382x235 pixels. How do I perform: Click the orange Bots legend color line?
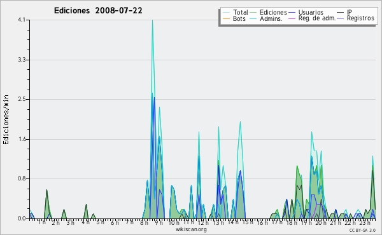pyautogui.click(x=226, y=18)
